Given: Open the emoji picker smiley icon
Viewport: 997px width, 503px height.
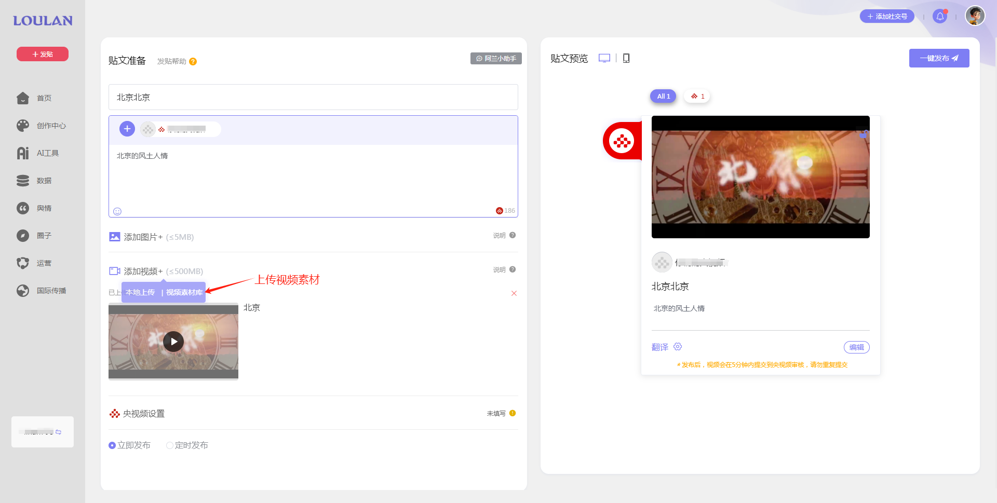Looking at the screenshot, I should coord(117,211).
